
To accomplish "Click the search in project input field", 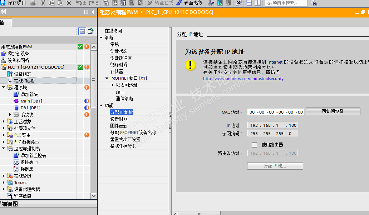I will (x=286, y=3).
